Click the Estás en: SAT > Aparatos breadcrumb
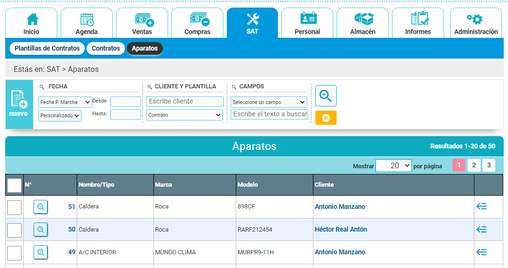 [56, 69]
